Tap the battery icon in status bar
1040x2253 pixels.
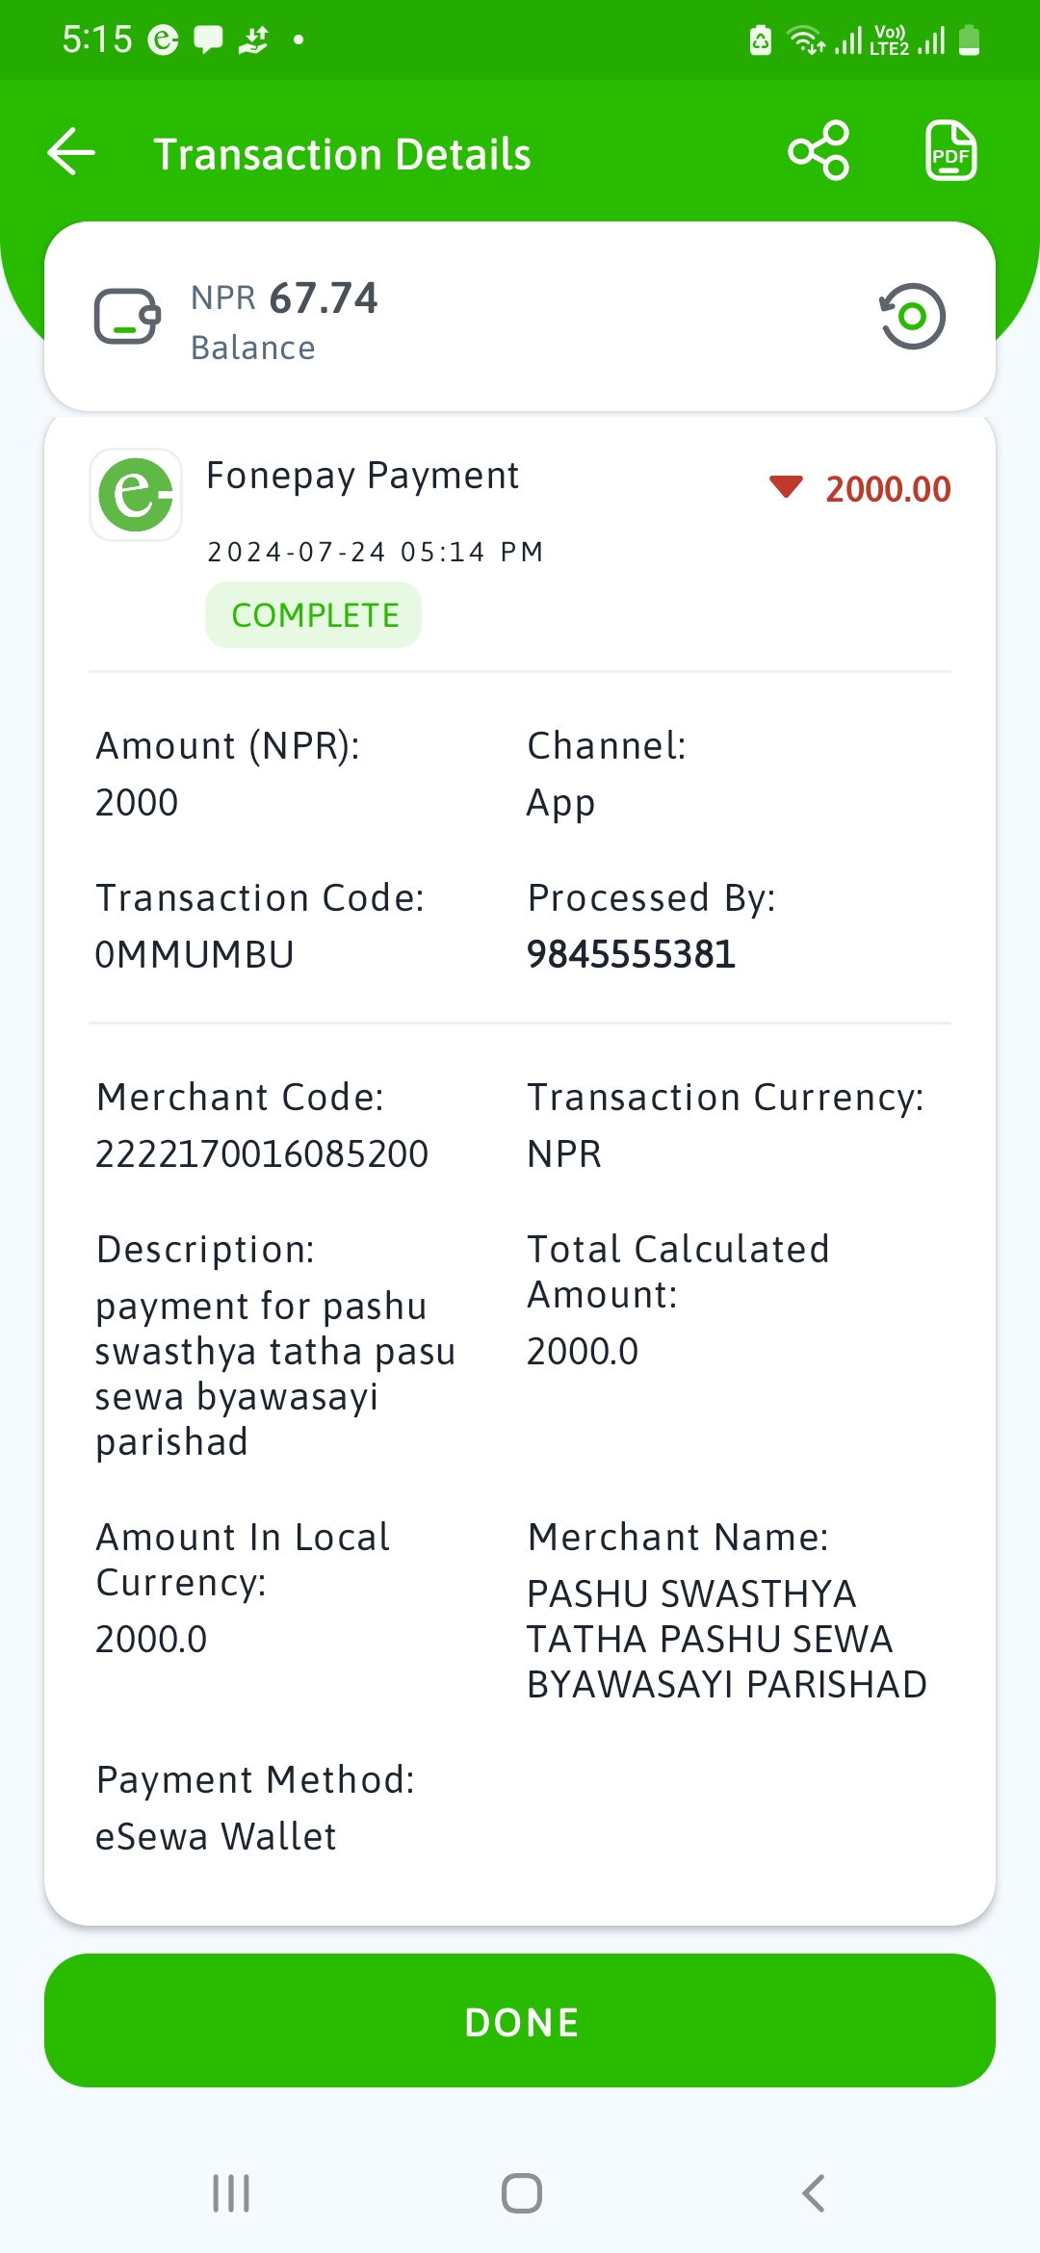coord(970,40)
